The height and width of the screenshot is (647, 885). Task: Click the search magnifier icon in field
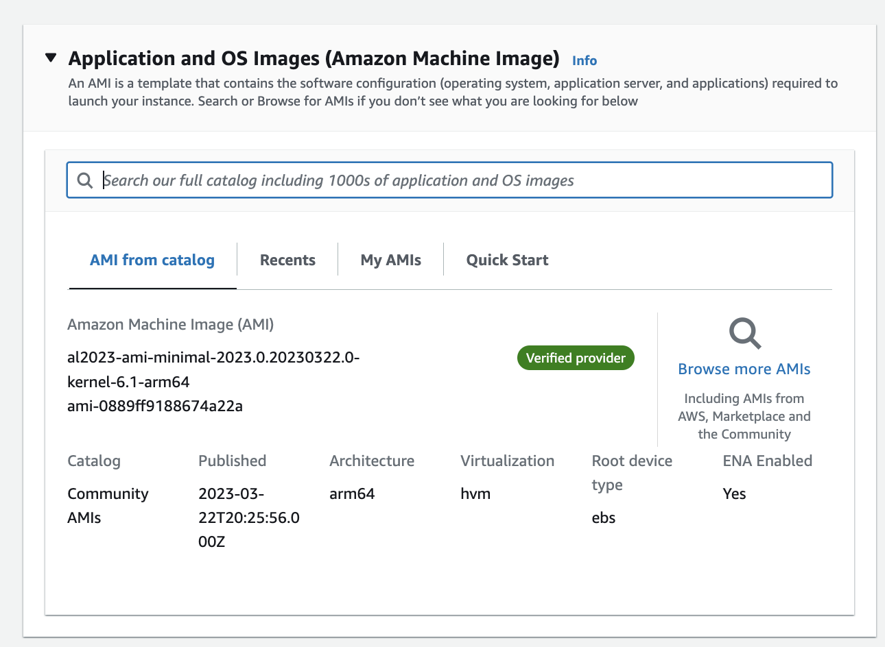coord(85,180)
